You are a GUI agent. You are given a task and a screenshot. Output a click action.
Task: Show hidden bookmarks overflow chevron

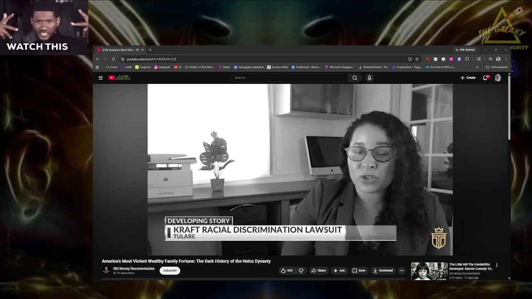477,67
